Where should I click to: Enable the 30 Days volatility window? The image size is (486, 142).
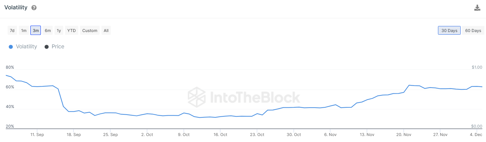[x=449, y=31]
